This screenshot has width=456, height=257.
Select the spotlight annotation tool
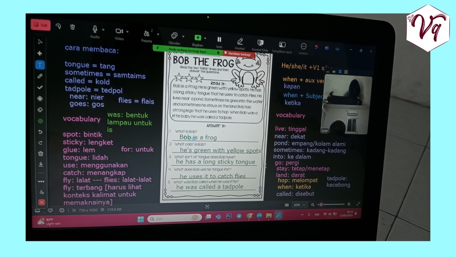40,99
